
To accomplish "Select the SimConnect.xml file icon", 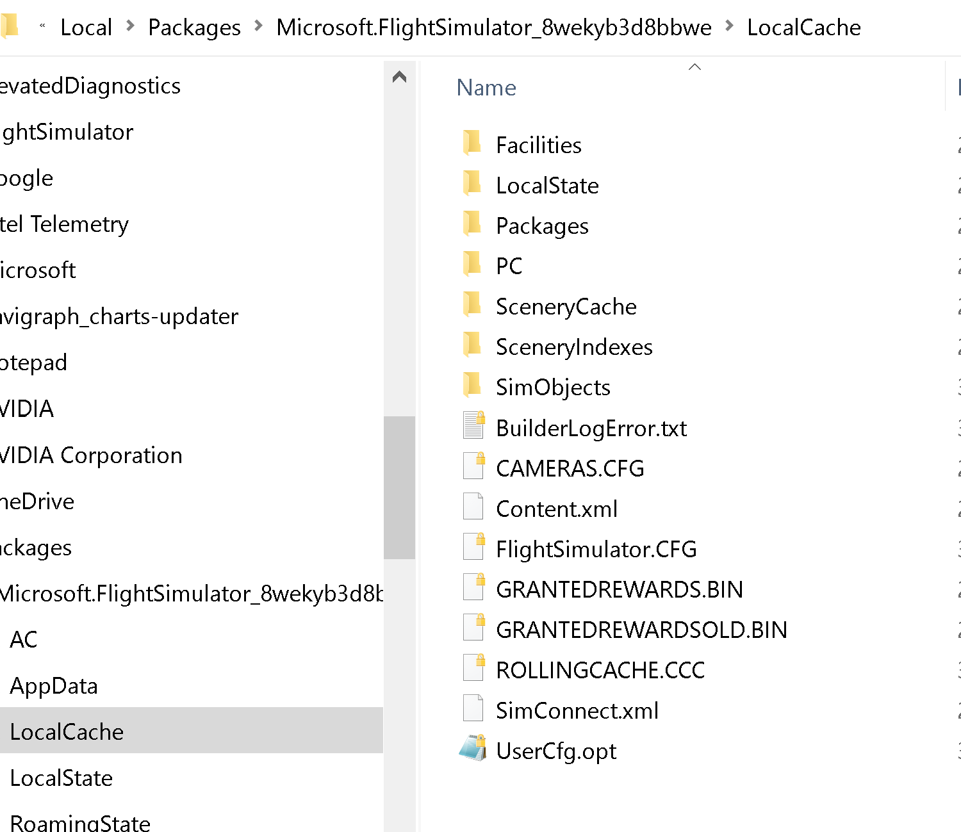I will (x=473, y=708).
